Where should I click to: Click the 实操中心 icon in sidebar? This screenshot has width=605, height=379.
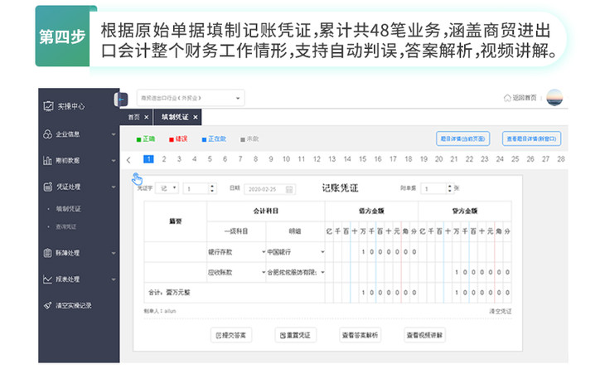(49, 106)
